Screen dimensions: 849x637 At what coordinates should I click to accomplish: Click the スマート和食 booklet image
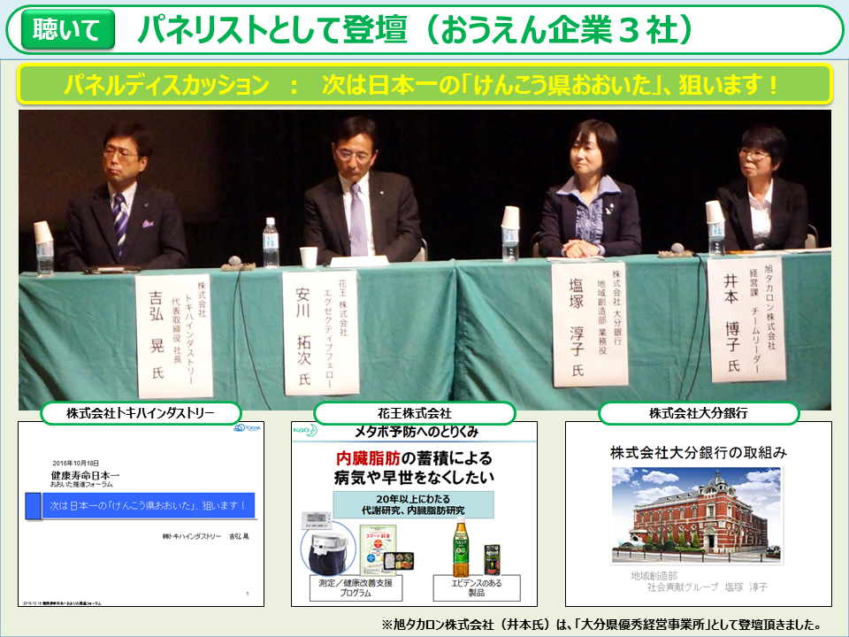coord(378,550)
